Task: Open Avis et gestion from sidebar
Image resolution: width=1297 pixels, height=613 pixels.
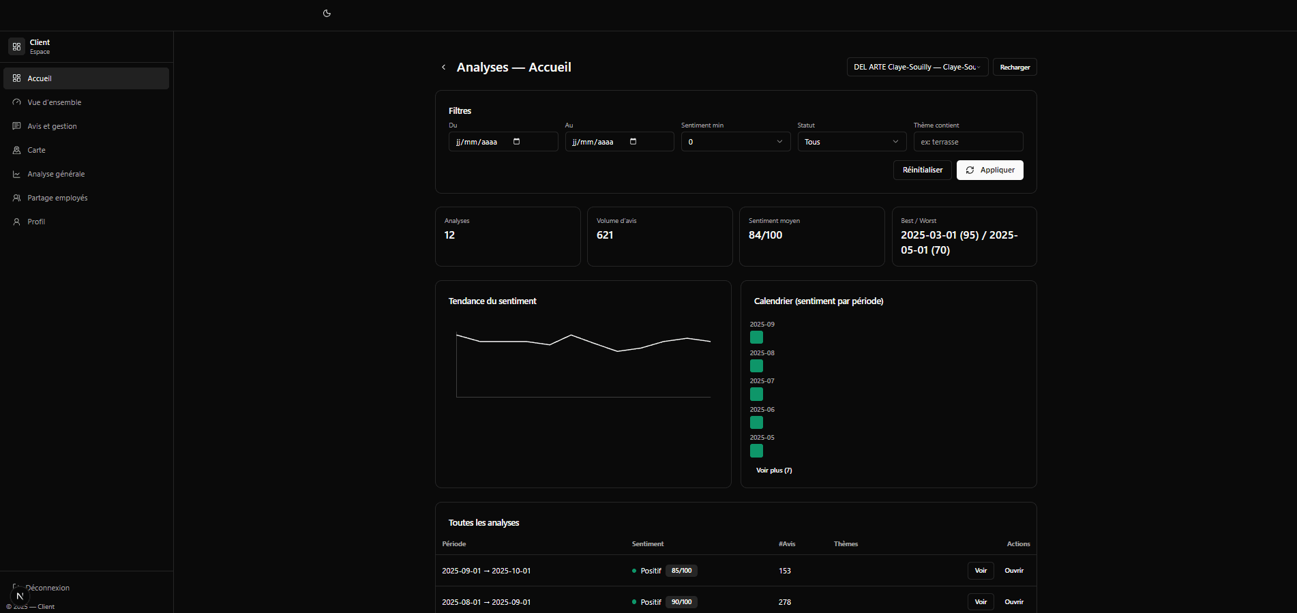Action: (x=52, y=126)
